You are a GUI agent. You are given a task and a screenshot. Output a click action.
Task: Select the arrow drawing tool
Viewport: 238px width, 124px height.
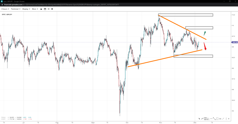(199, 119)
